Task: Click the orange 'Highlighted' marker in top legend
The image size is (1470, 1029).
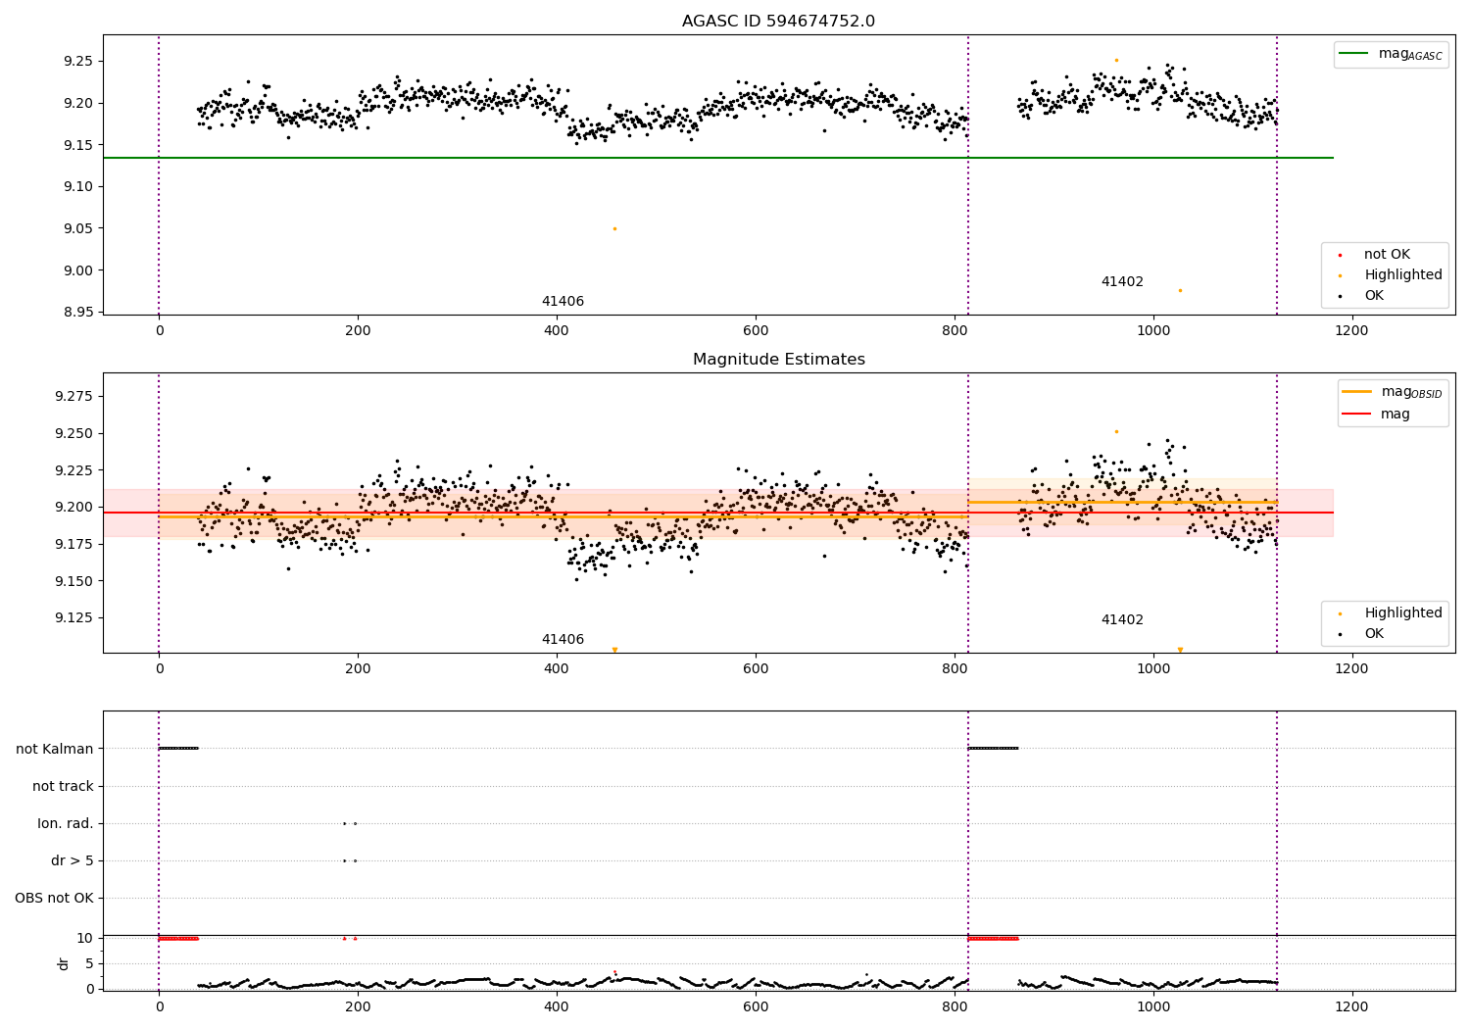Action: click(x=1340, y=275)
